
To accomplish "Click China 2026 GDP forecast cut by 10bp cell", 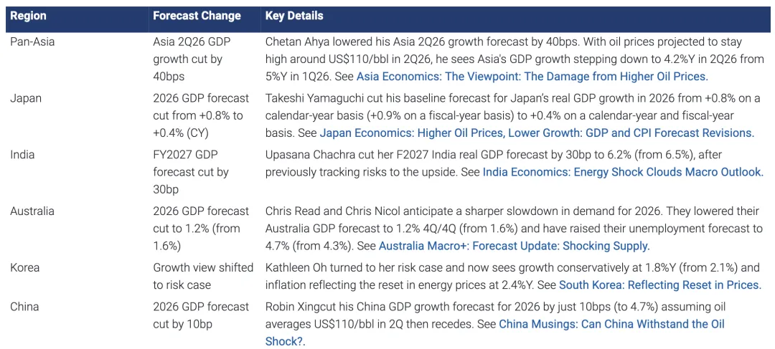I will click(x=201, y=315).
